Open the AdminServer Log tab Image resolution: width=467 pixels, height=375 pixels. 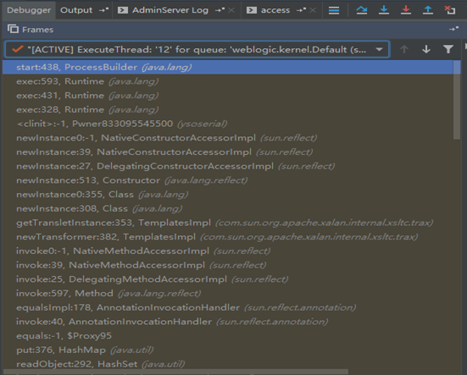pyautogui.click(x=170, y=10)
